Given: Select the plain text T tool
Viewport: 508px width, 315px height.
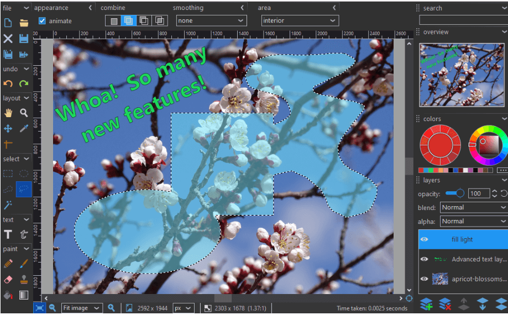Looking at the screenshot, I should pos(8,234).
